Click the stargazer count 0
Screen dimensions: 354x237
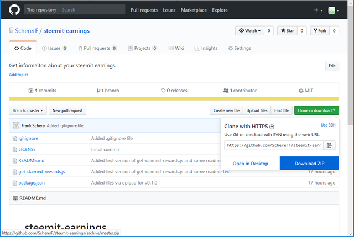pyautogui.click(x=302, y=31)
